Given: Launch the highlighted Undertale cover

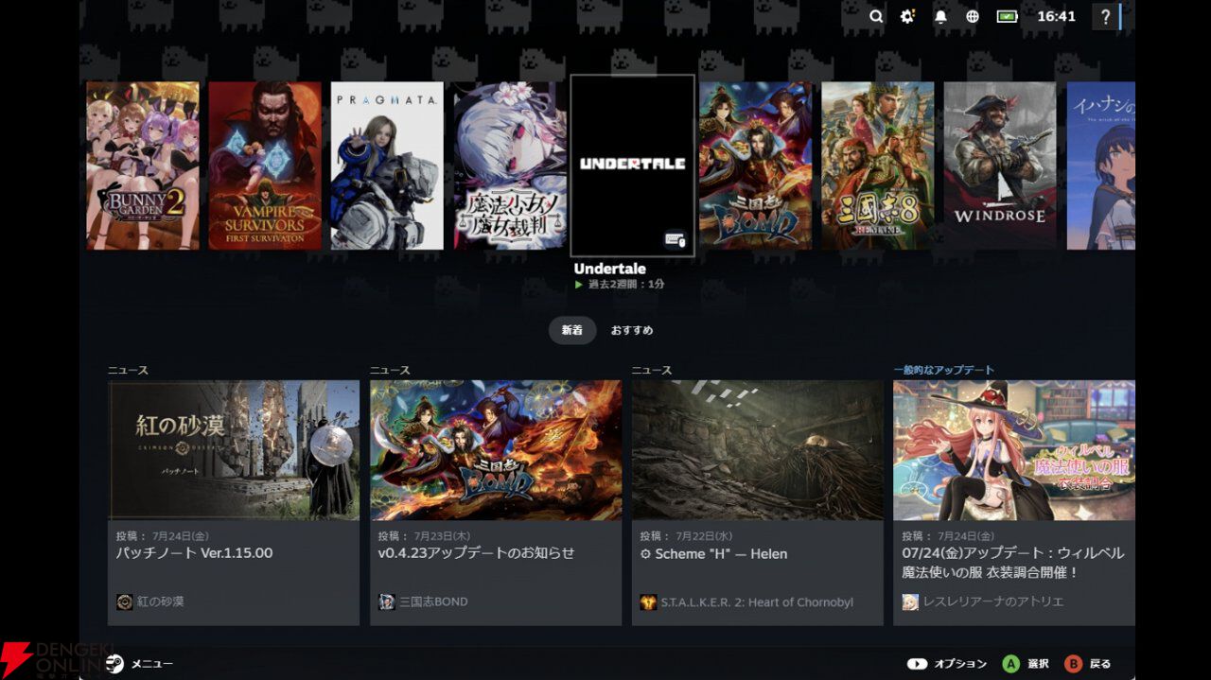Looking at the screenshot, I should click(632, 166).
